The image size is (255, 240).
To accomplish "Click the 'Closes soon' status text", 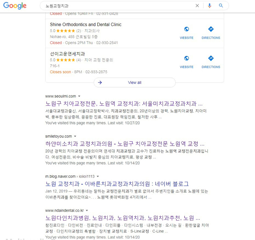I will point(60,72).
